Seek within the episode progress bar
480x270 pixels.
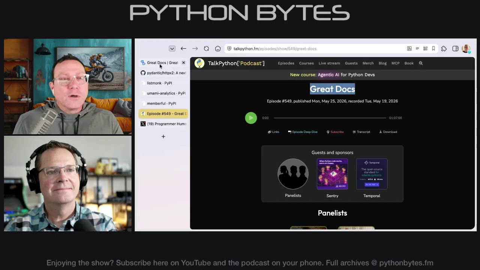click(x=330, y=118)
